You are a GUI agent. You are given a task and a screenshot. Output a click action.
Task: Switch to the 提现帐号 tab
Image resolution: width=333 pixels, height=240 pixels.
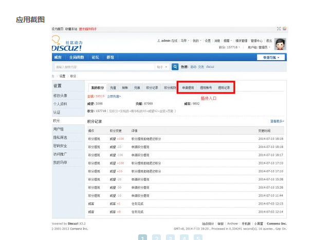206,88
